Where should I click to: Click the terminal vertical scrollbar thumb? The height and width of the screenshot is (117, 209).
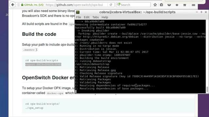pos(207,89)
